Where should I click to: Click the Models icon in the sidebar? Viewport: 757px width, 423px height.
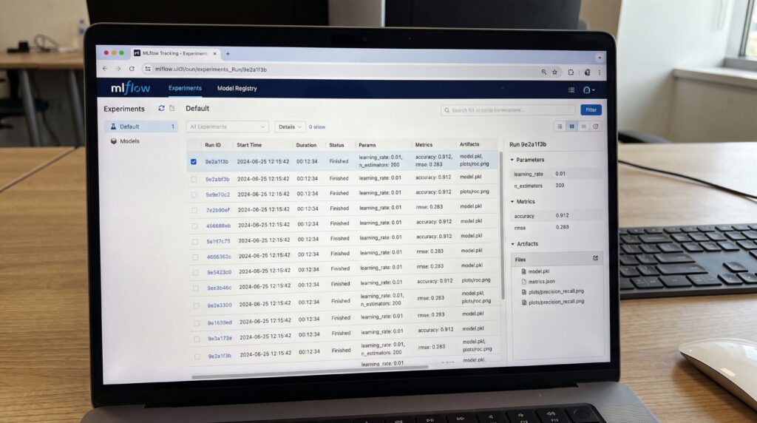[x=113, y=141]
